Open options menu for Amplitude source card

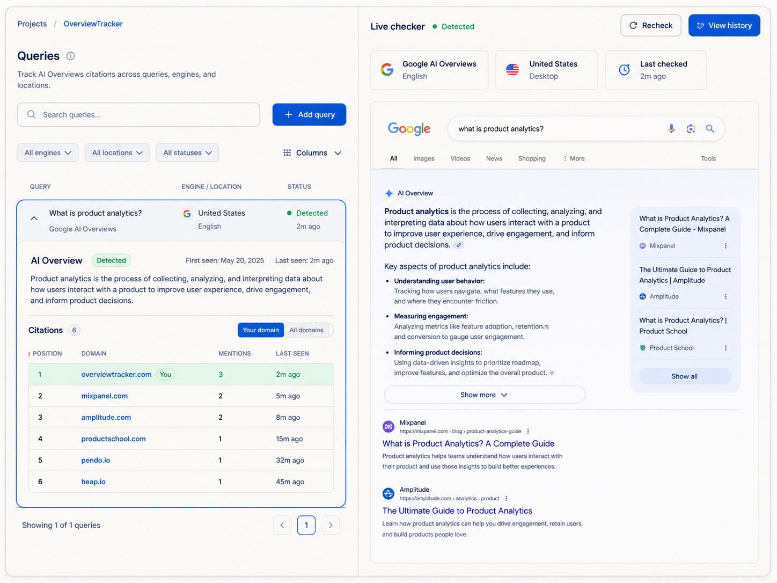pyautogui.click(x=726, y=297)
